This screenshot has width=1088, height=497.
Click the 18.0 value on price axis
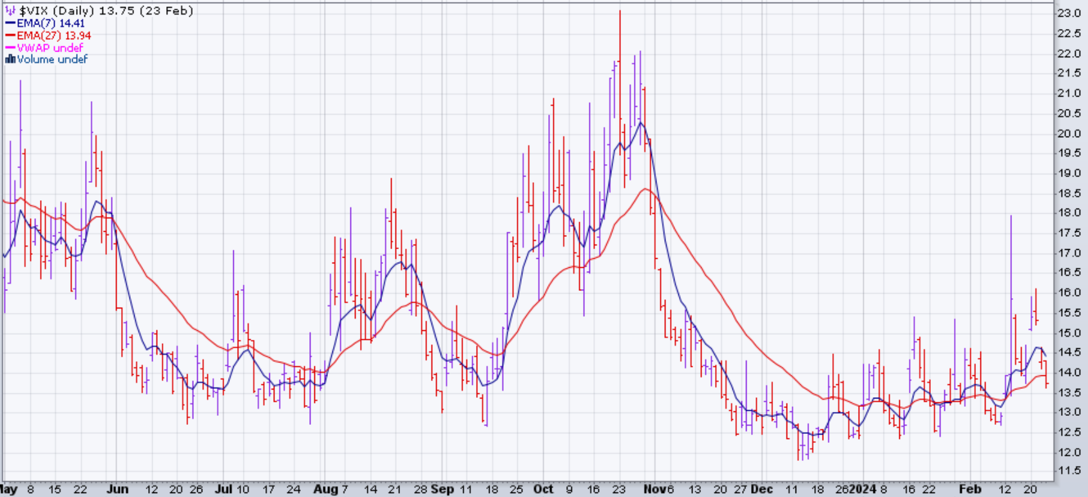(1069, 212)
